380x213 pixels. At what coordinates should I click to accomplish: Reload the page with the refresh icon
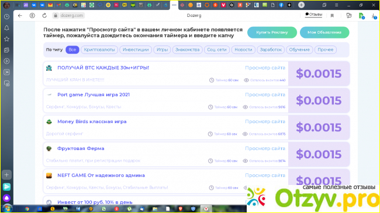(44, 16)
